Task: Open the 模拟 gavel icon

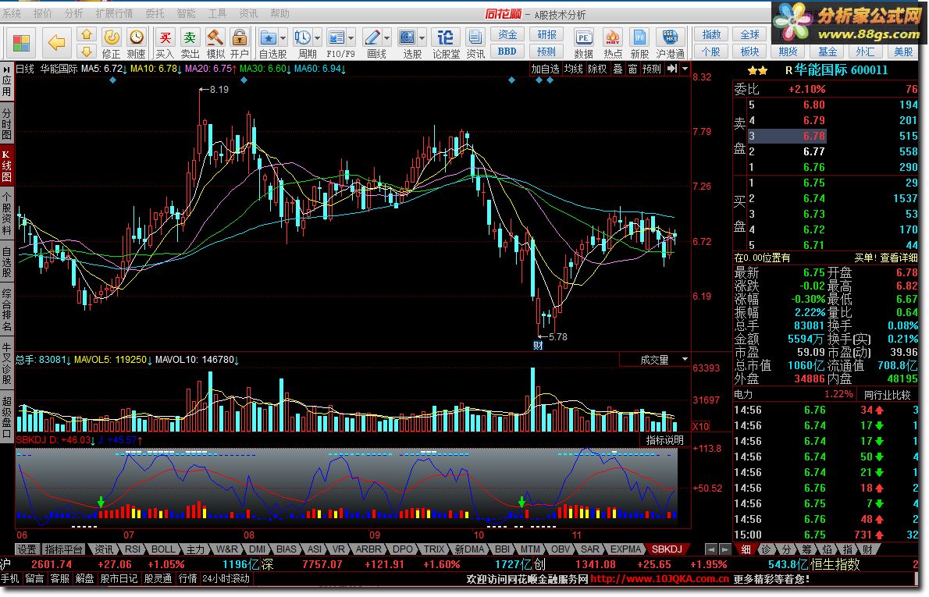Action: tap(215, 37)
